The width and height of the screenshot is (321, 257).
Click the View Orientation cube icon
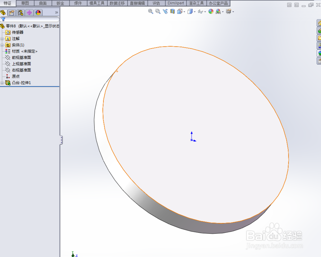179,12
